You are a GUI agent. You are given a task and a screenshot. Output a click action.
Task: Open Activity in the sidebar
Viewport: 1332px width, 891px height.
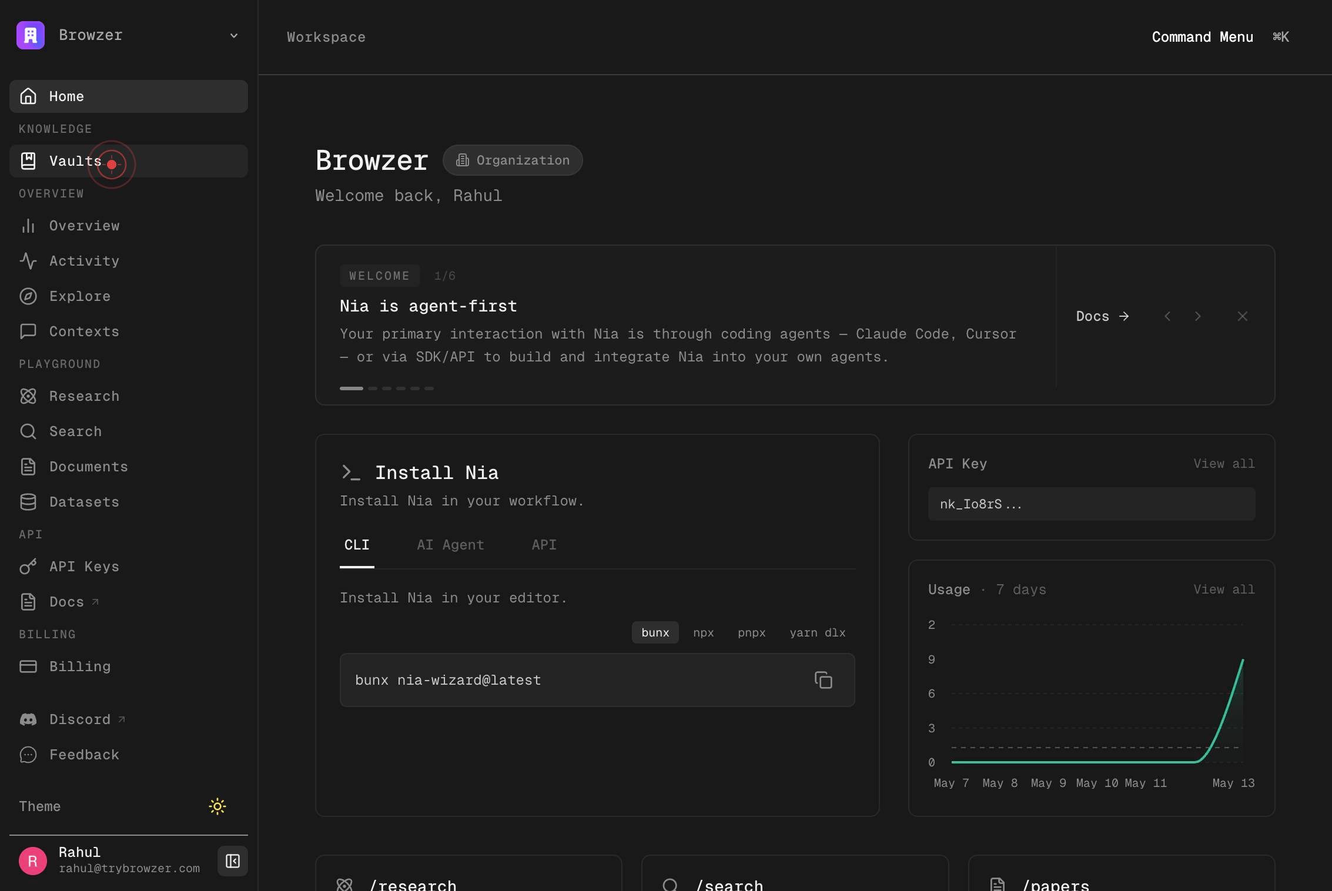tap(129, 261)
